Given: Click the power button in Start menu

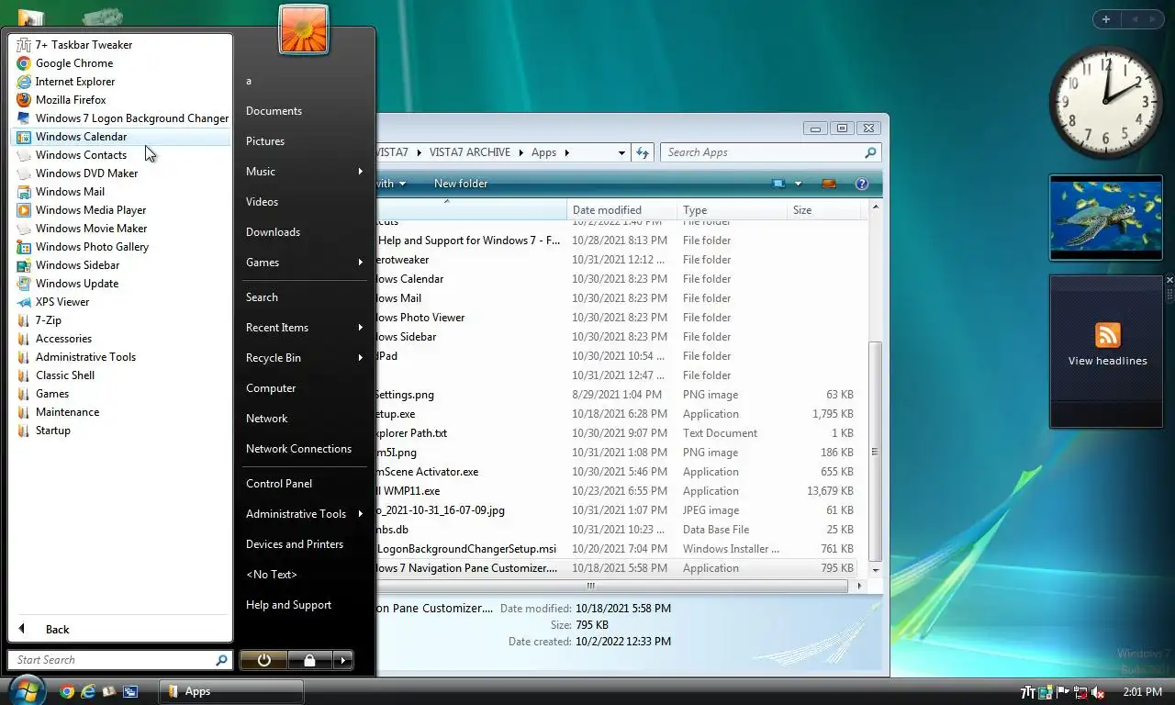Looking at the screenshot, I should point(263,660).
